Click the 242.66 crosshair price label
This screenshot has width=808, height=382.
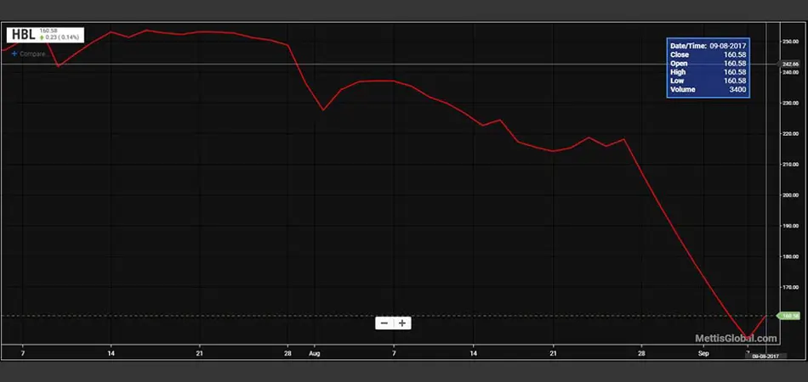pyautogui.click(x=791, y=65)
